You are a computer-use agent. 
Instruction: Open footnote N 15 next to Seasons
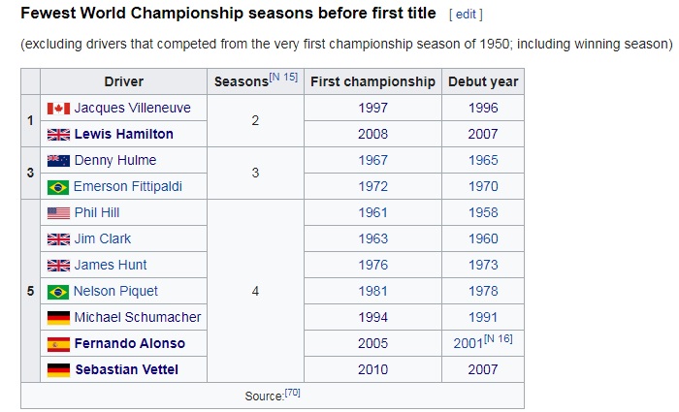click(283, 77)
